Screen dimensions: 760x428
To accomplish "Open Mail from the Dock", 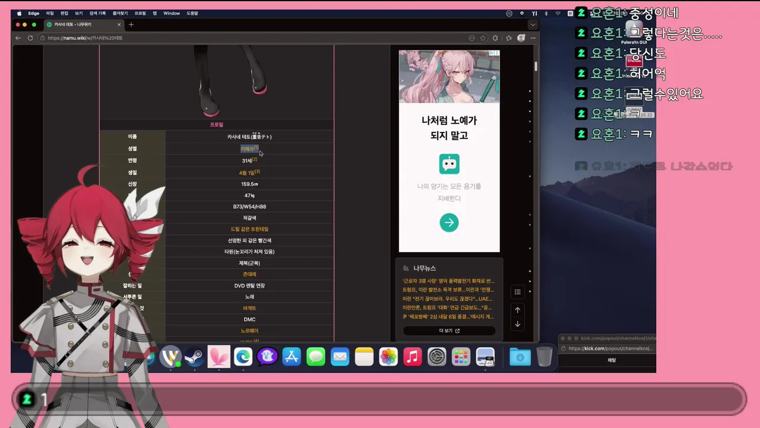I will (340, 357).
